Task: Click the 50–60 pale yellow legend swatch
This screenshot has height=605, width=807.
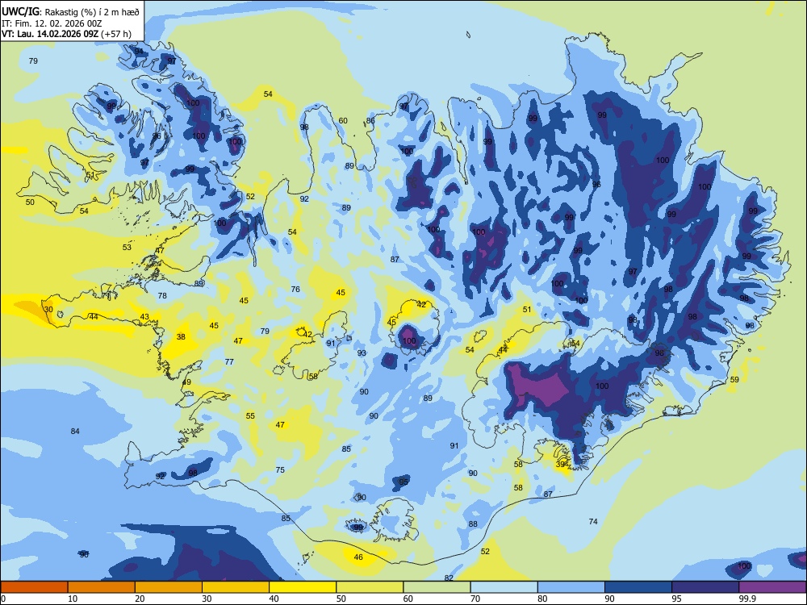Action: click(x=370, y=587)
